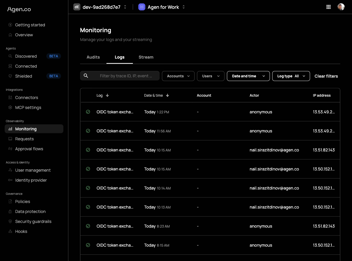Screen dimensions: 352x261
Task: Open Getting started in sidebar
Action: click(x=34, y=25)
